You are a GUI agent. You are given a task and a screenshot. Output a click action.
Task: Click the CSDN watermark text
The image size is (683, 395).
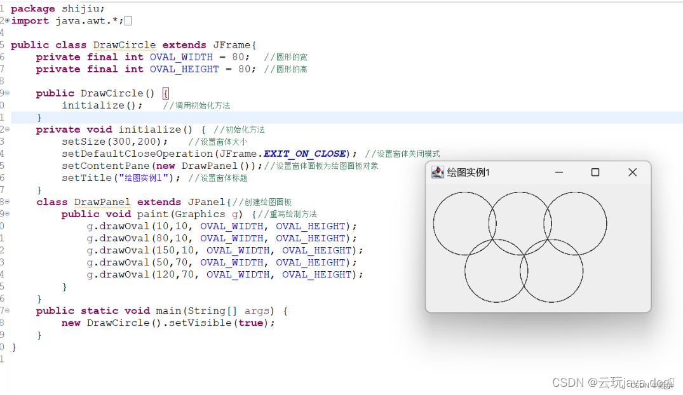tap(613, 382)
